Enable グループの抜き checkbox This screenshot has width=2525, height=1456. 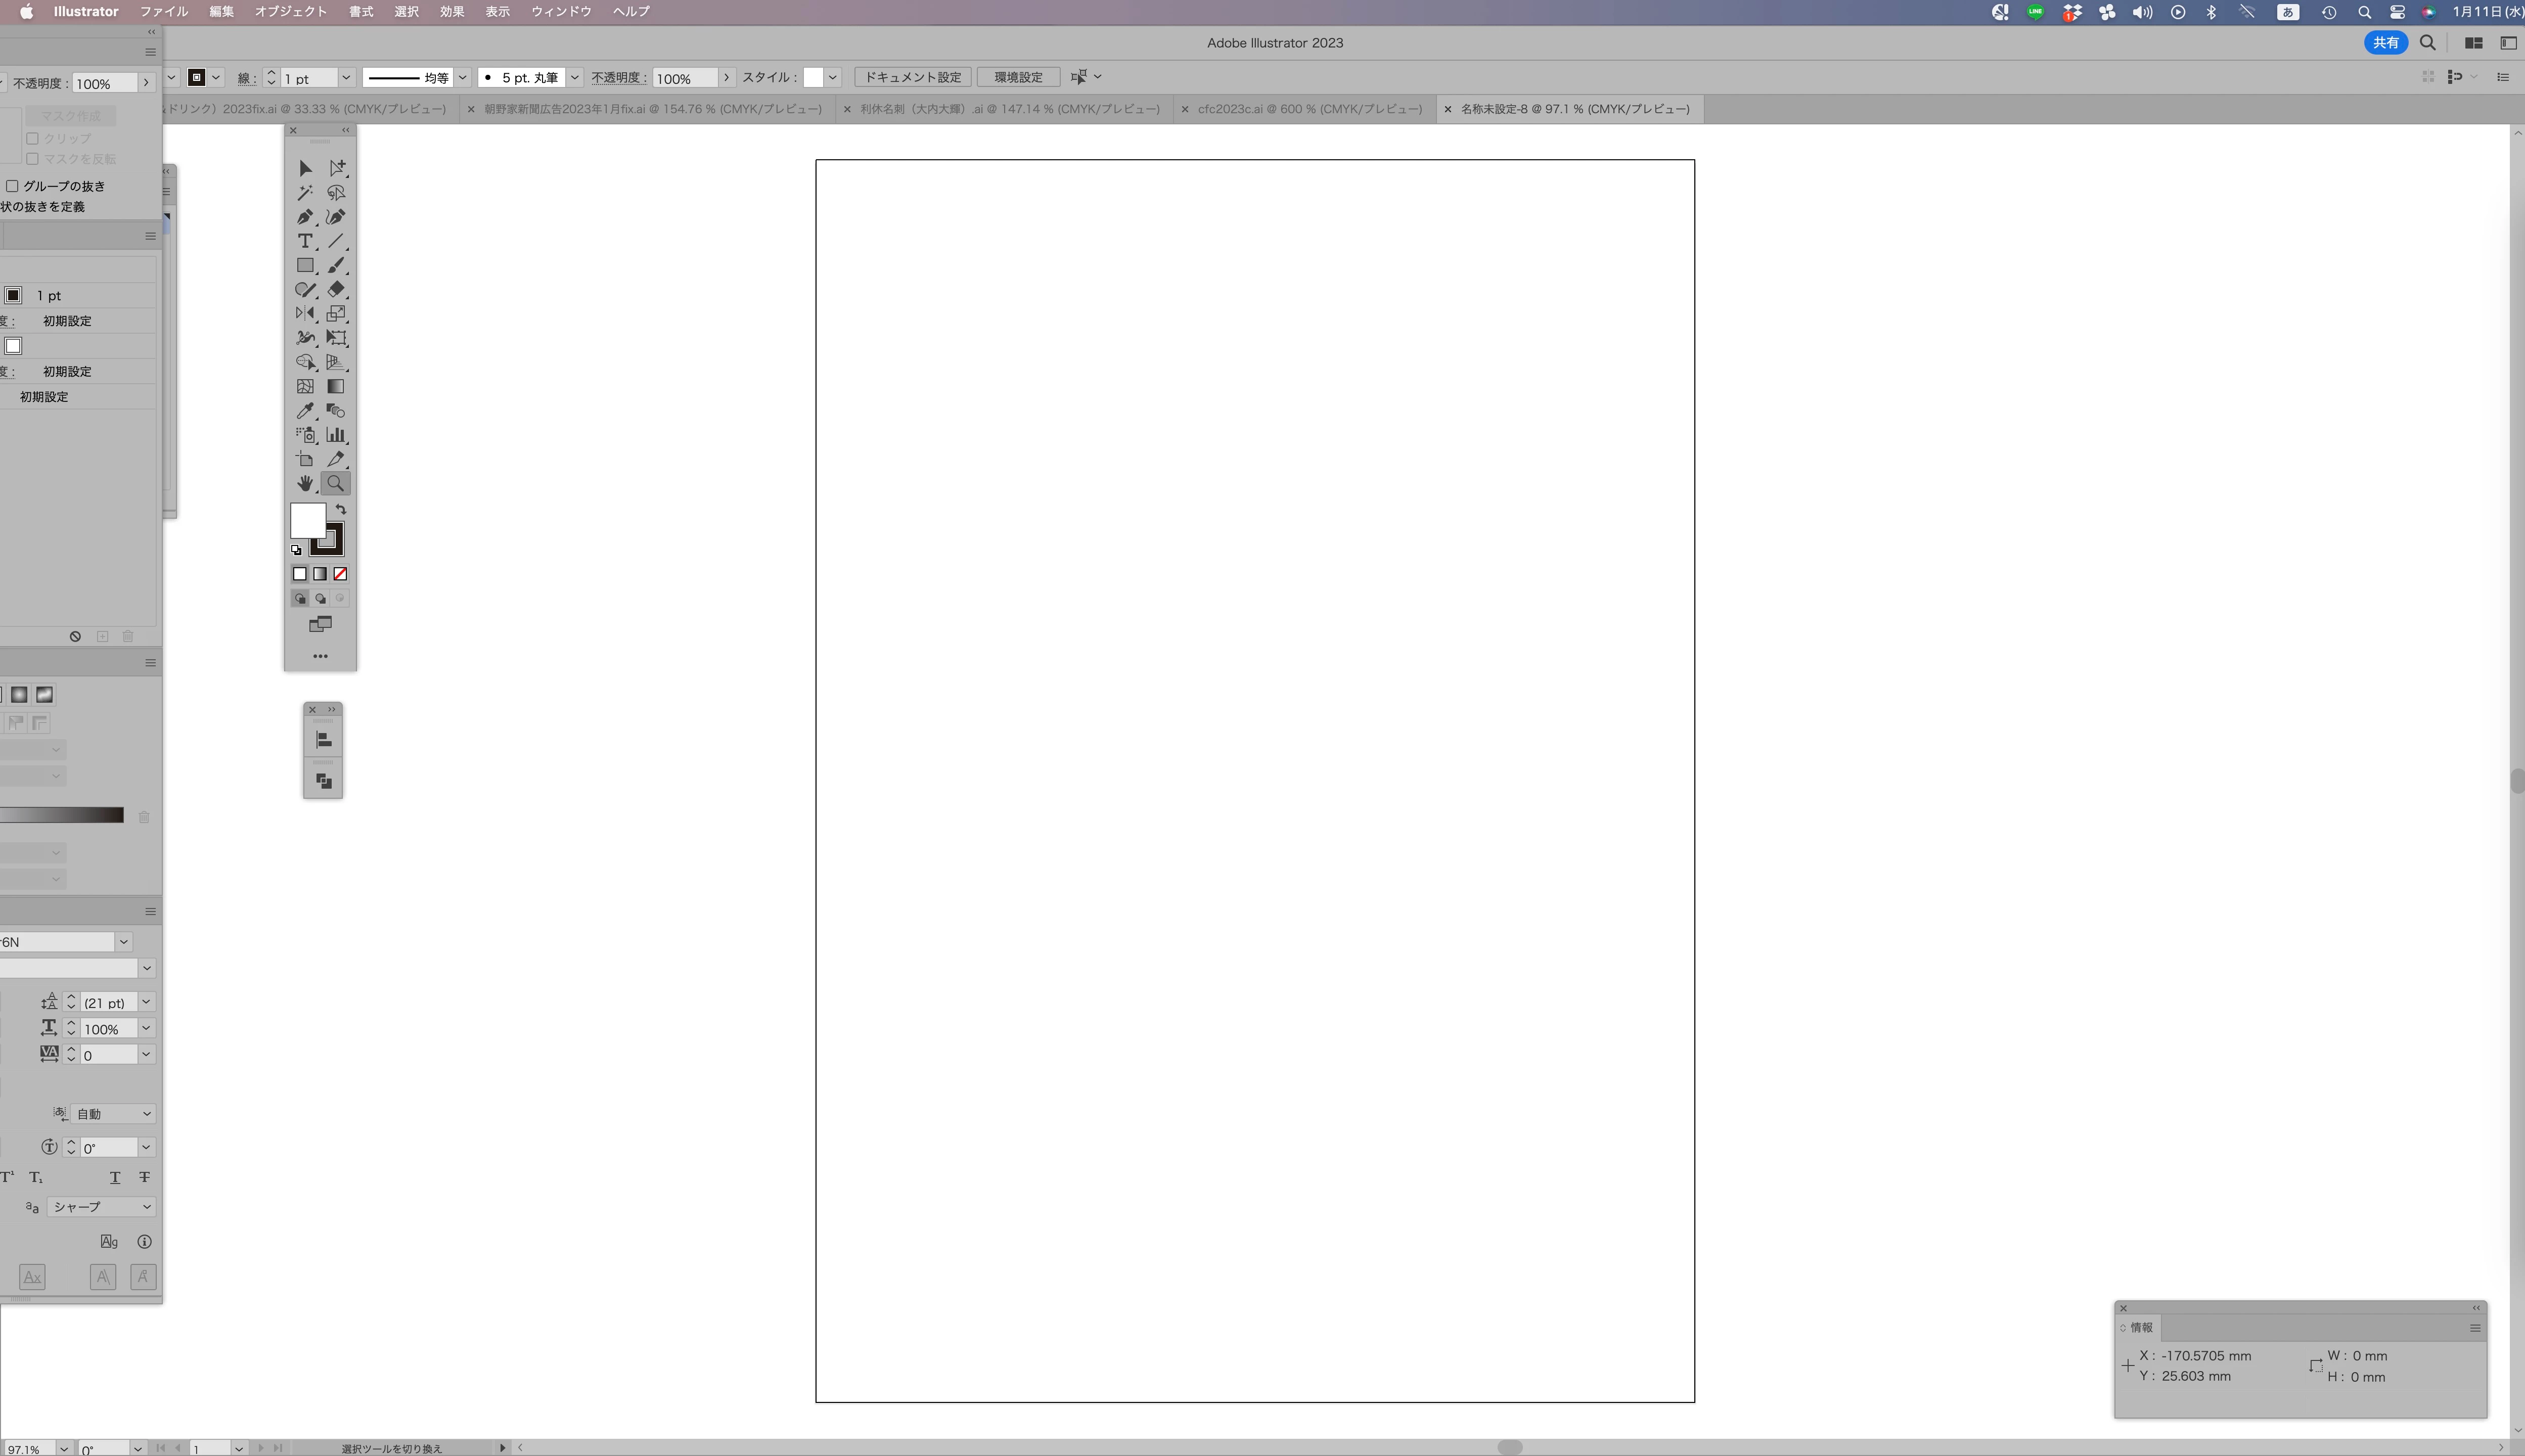[x=13, y=186]
